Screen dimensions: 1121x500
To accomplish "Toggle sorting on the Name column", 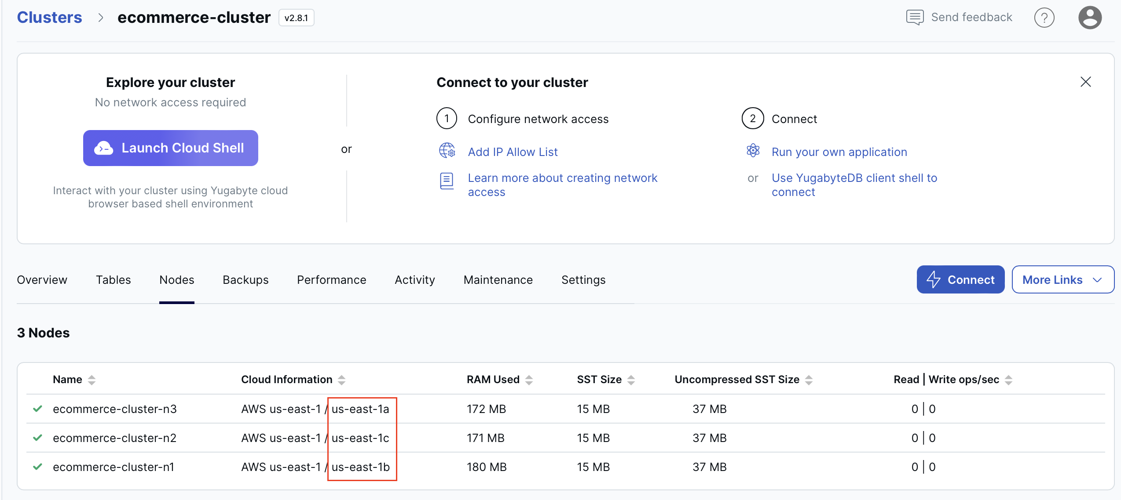I will coord(92,379).
